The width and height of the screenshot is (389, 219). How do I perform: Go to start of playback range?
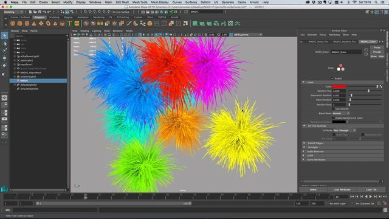pyautogui.click(x=352, y=196)
